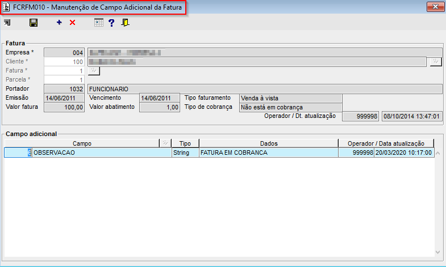The height and width of the screenshot is (267, 446).
Task: Click the highlighted campo code cell
Action: pos(18,152)
